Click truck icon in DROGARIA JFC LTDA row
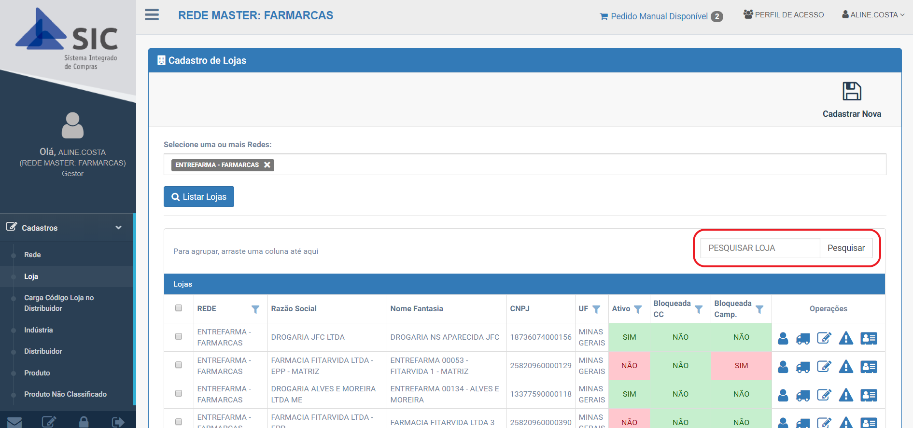 (802, 339)
